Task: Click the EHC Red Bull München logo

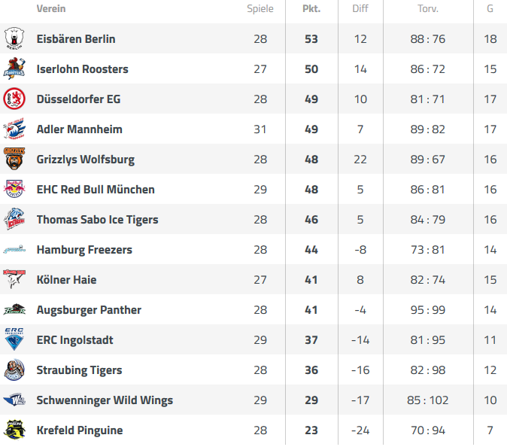Action: pos(14,189)
